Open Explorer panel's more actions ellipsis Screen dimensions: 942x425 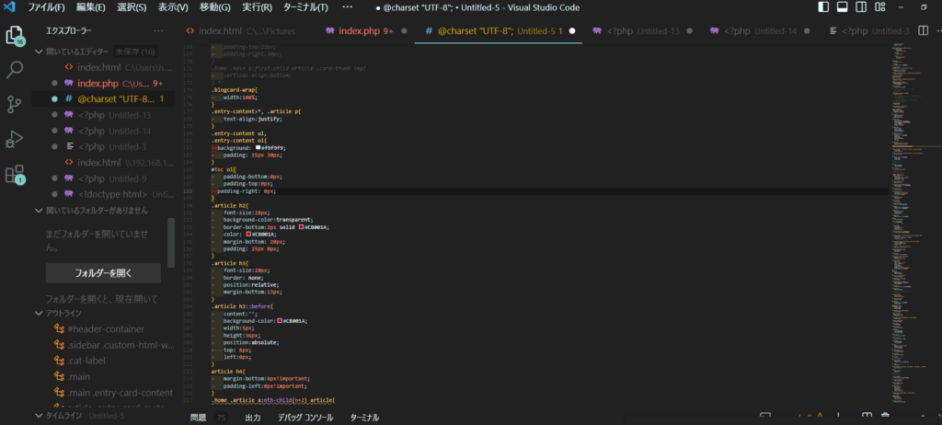point(158,31)
